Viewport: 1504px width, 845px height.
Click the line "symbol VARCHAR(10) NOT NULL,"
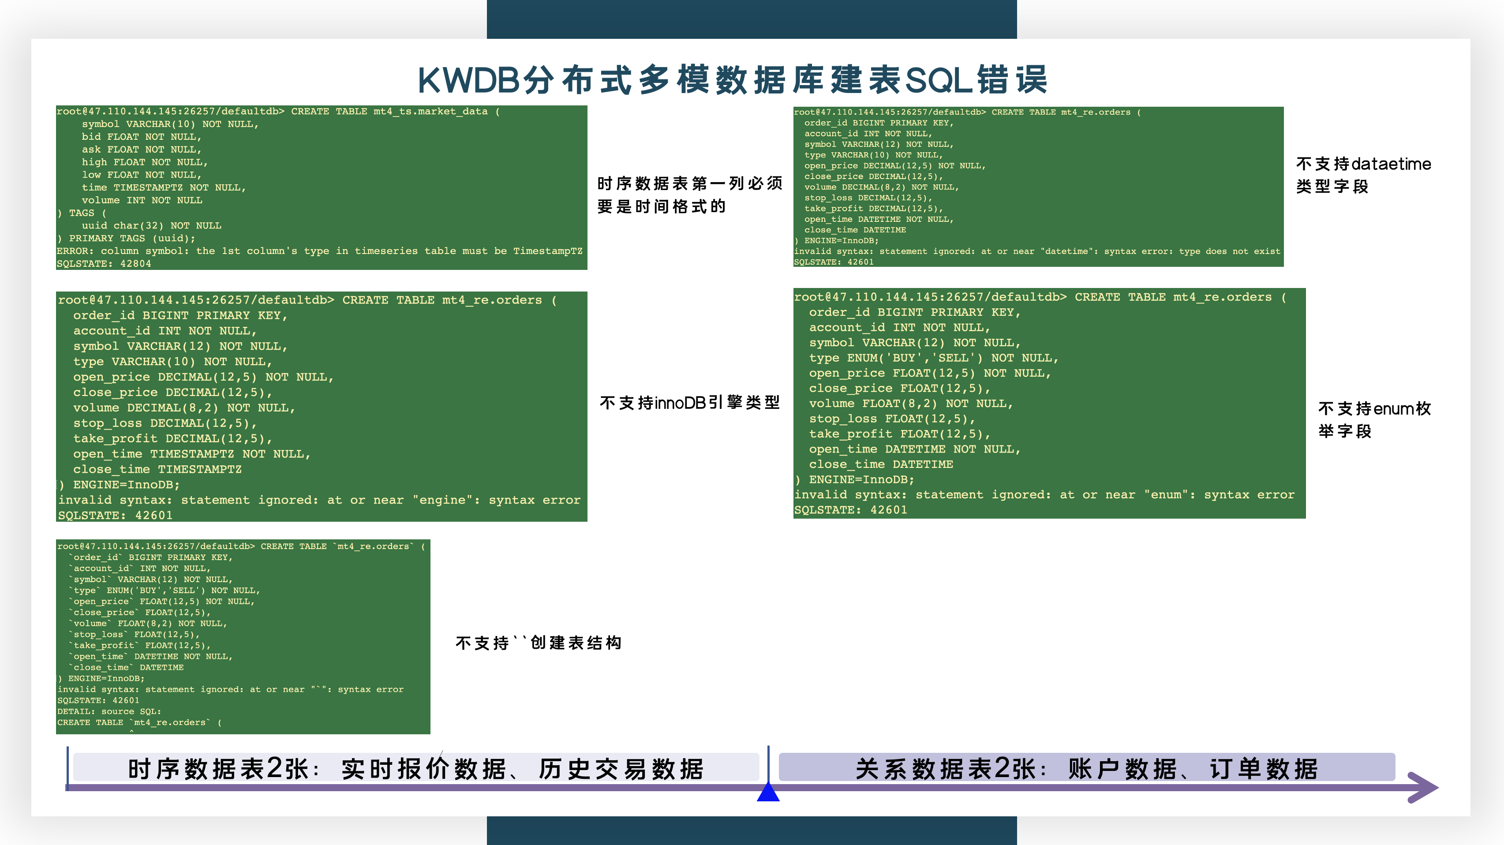tap(170, 124)
